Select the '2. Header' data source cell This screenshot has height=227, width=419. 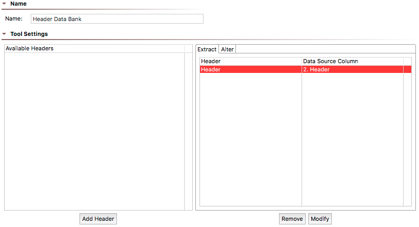pyautogui.click(x=352, y=69)
